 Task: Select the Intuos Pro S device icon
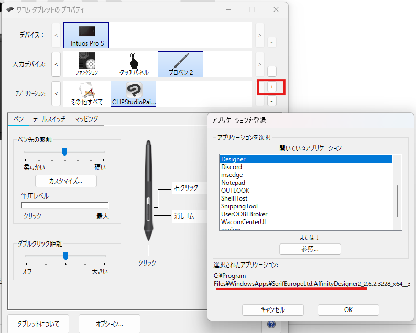pos(86,35)
